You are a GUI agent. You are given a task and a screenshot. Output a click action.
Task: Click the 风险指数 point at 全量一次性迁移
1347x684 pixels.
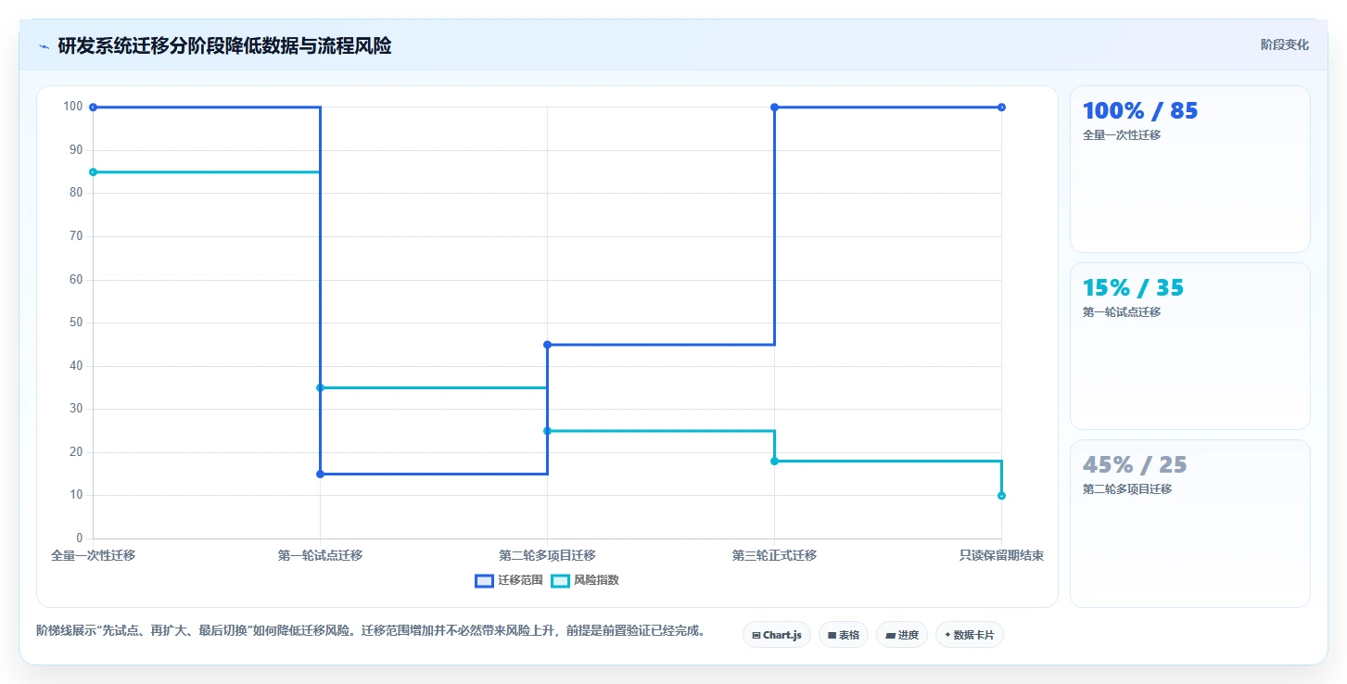coord(93,171)
